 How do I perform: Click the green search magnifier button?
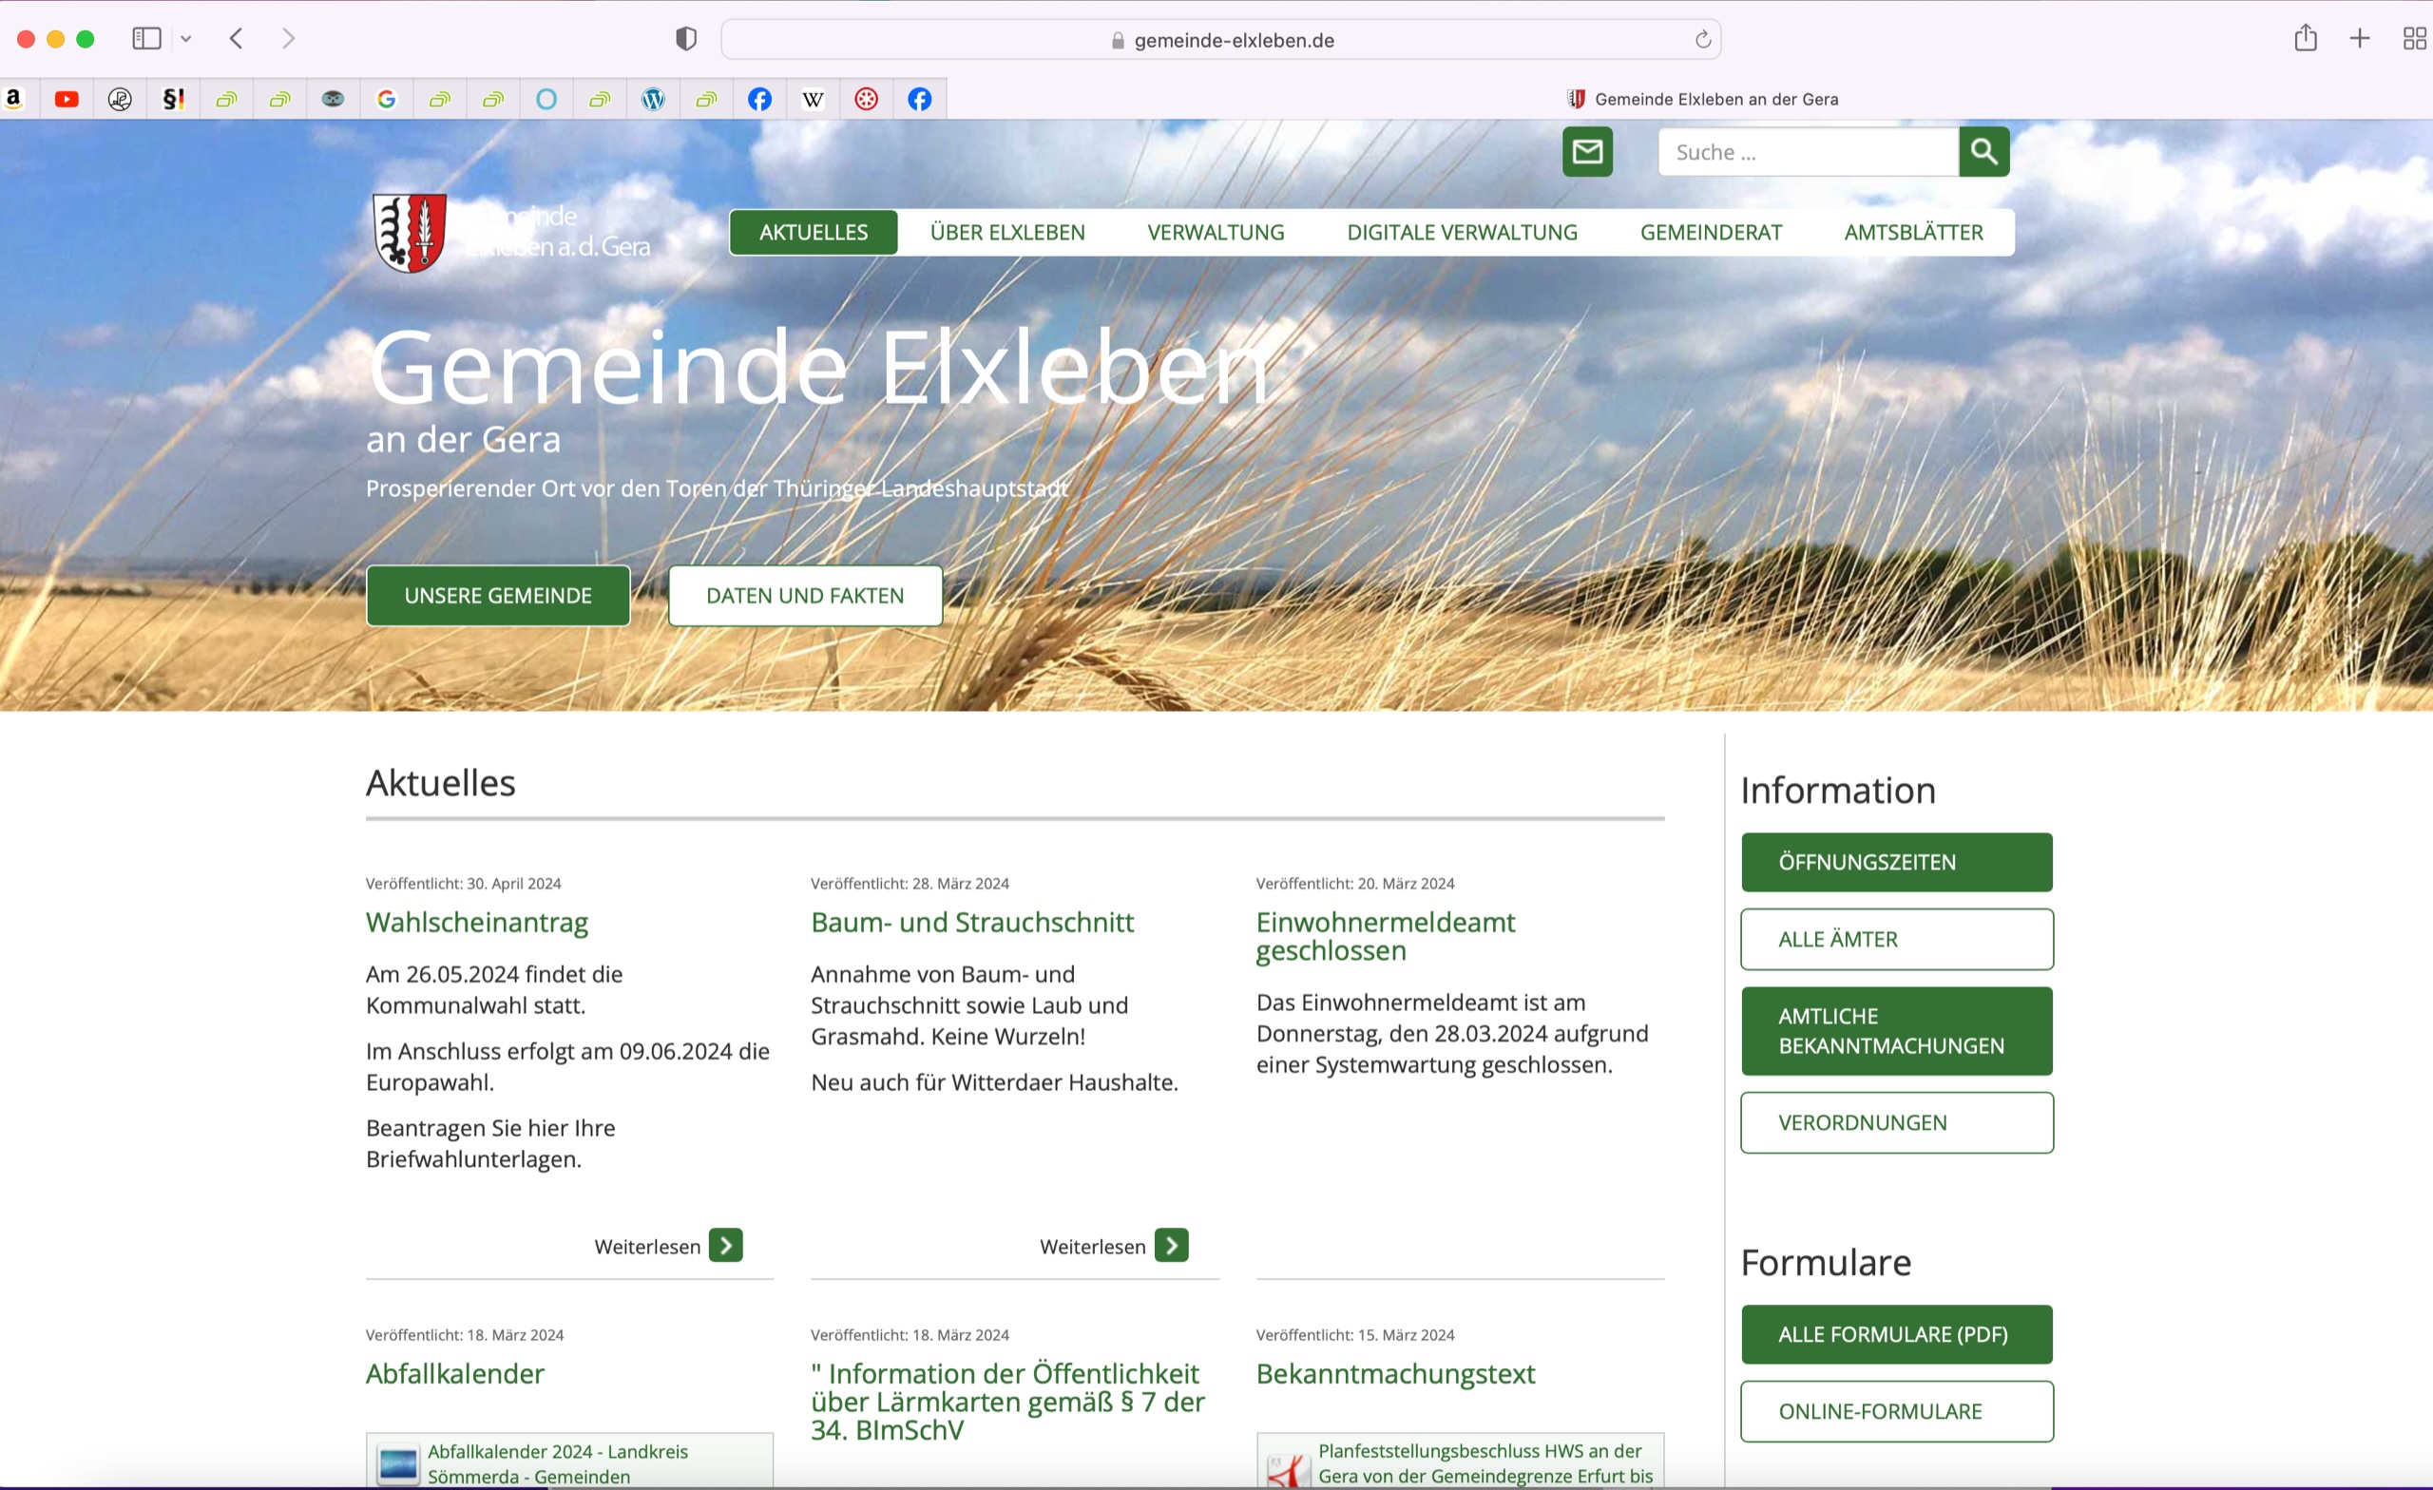coord(1983,152)
